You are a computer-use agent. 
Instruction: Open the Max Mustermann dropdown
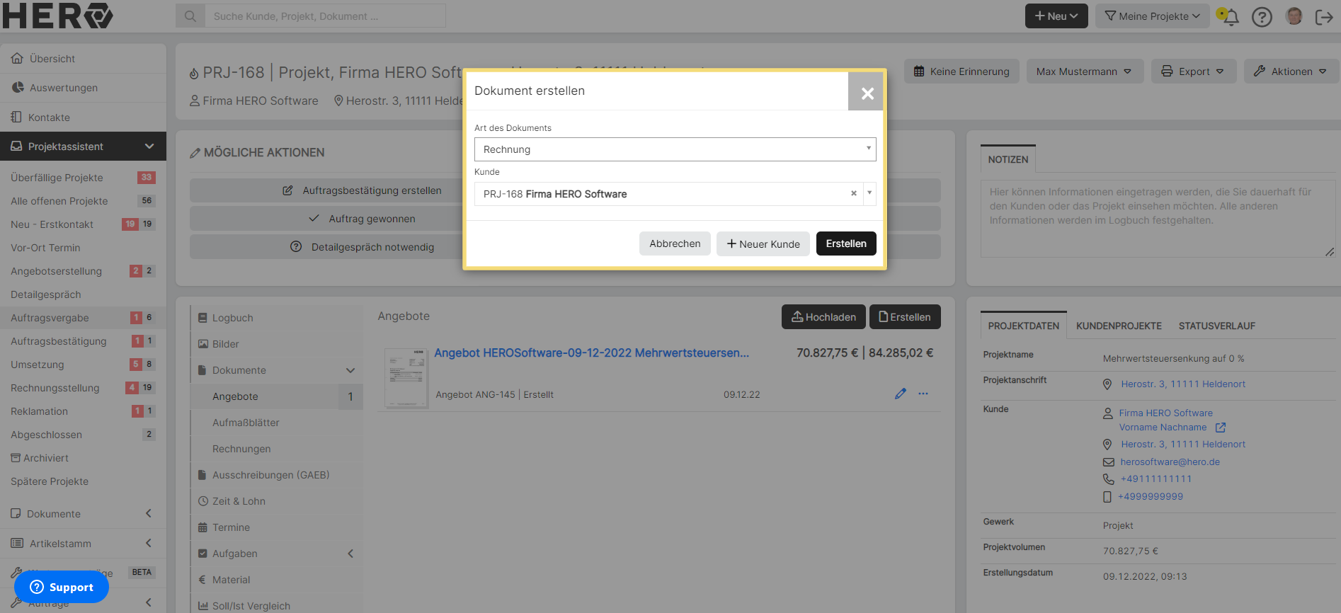tap(1085, 71)
